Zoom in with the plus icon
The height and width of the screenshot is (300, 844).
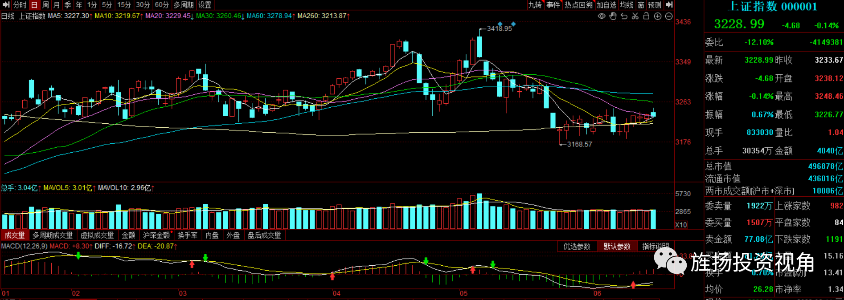tap(657, 16)
